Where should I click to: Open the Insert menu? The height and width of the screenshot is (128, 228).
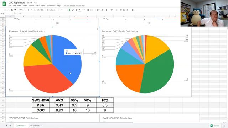point(25,6)
